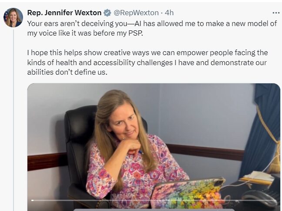Click the "I hope this helps show" paragraph
Viewport: 282px width, 211px height.
click(148, 63)
